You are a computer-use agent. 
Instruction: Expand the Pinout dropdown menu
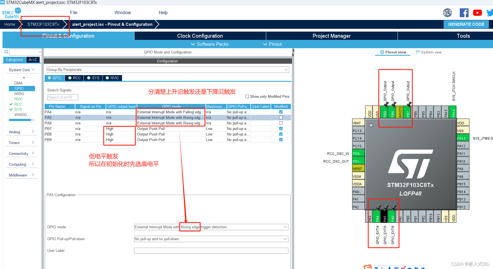273,44
